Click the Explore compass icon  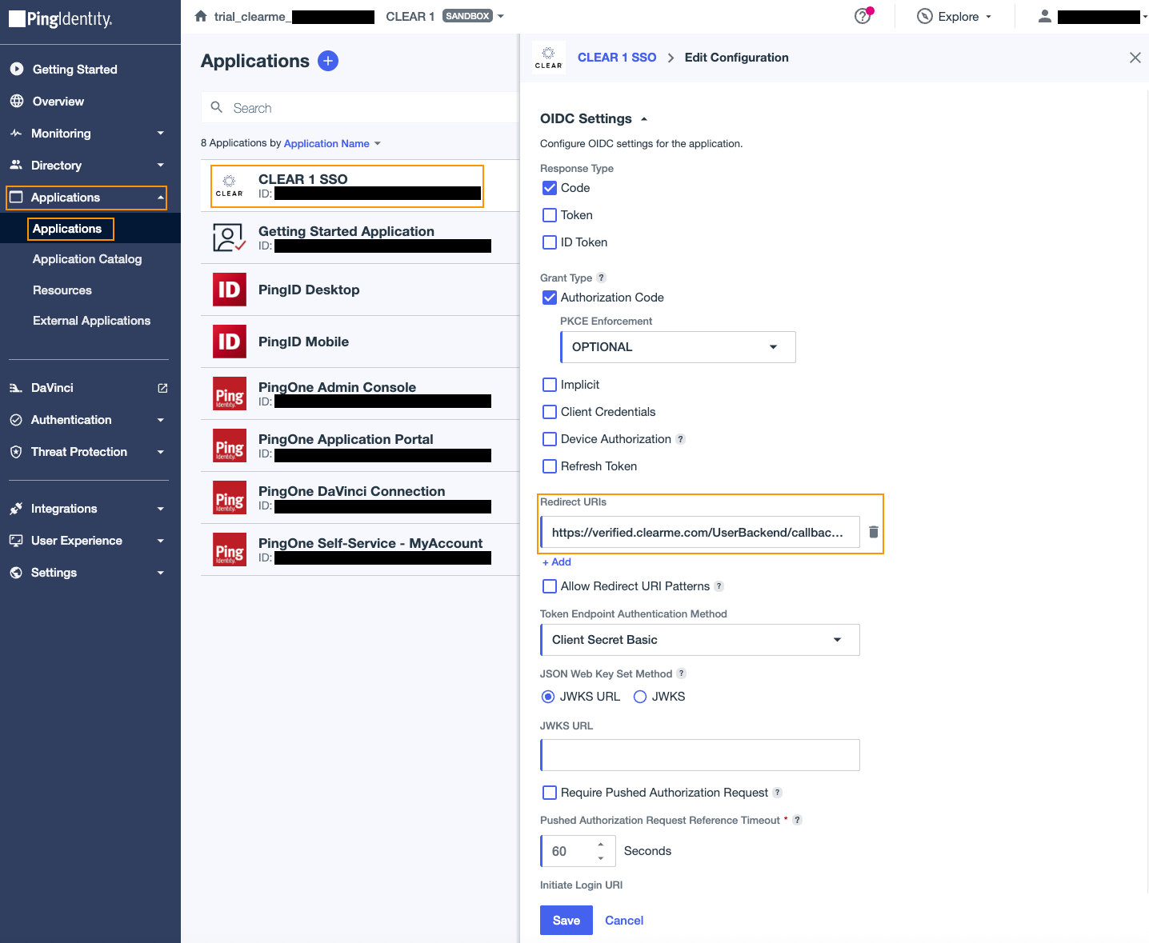925,16
